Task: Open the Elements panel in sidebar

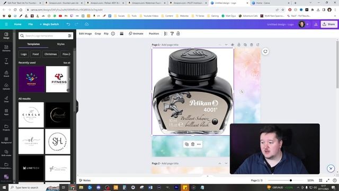Action: pyautogui.click(x=6, y=48)
